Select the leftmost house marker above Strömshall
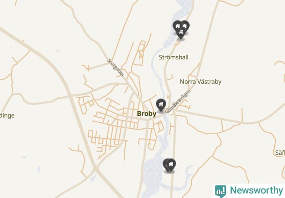 coord(177,26)
